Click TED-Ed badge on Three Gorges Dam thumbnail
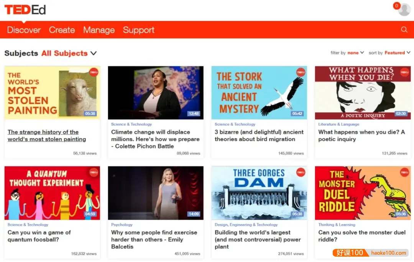This screenshot has height=262, width=414. (x=301, y=173)
